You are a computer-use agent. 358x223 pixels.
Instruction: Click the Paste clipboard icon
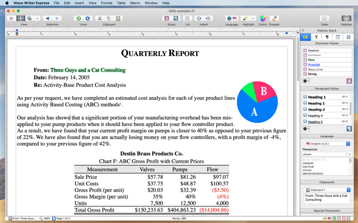pyautogui.click(x=118, y=18)
